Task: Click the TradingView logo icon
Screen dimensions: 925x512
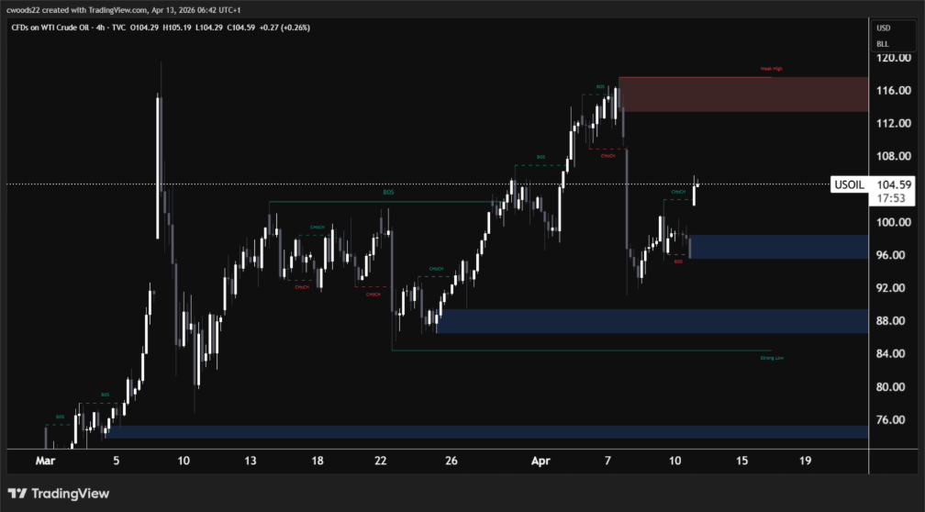Action: click(x=17, y=494)
